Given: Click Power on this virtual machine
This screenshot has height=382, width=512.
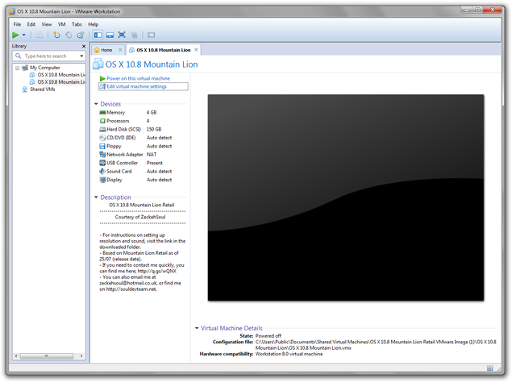Looking at the screenshot, I should (x=138, y=78).
